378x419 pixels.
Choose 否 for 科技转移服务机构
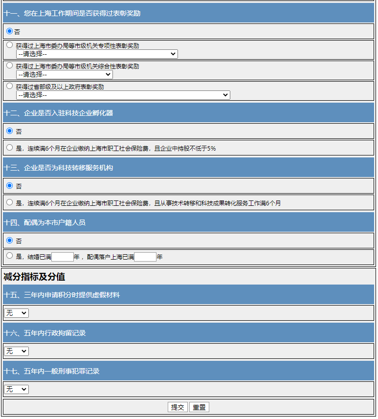(x=10, y=186)
